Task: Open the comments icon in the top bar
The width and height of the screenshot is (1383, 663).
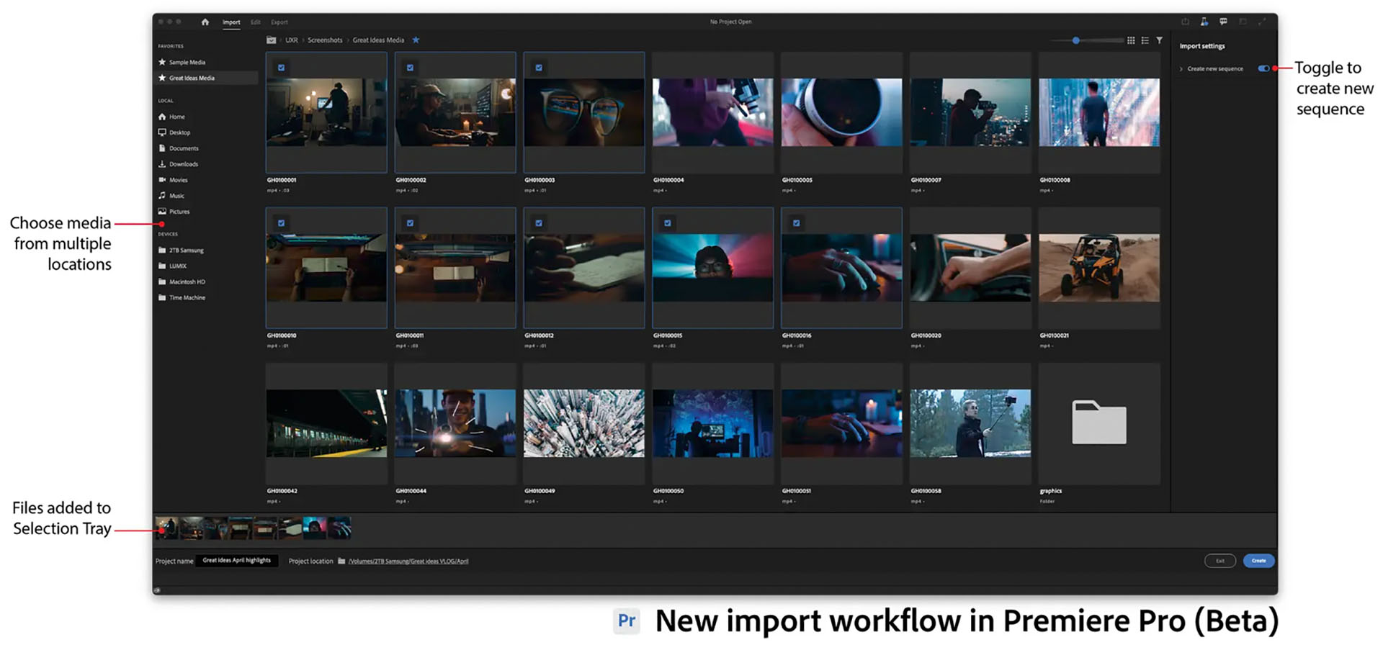Action: pos(1223,22)
